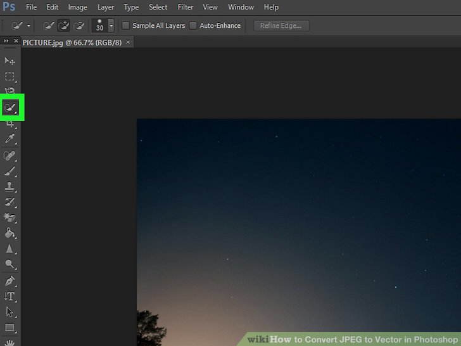Select the Dodge tool
This screenshot has width=461, height=346.
[9, 264]
